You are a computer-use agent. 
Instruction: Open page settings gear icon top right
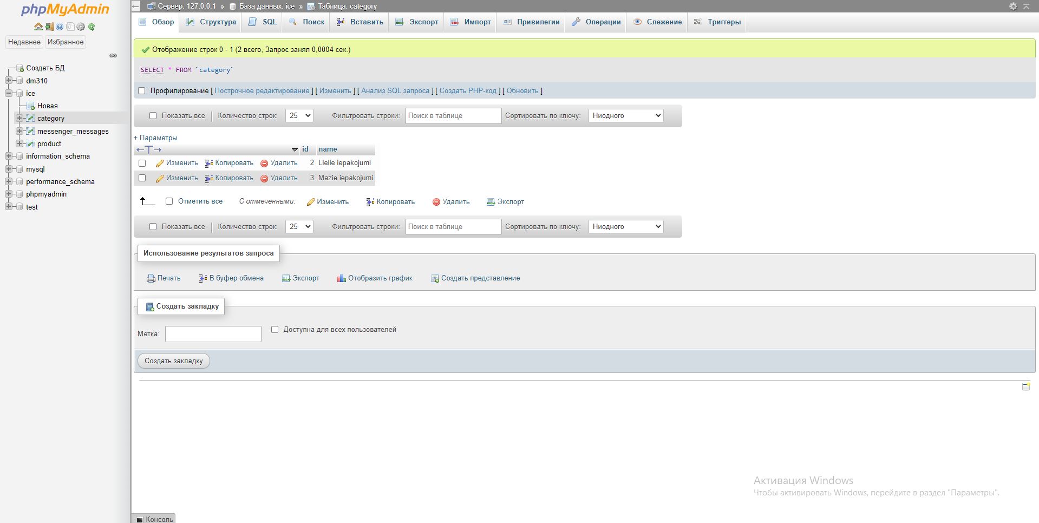pos(1013,6)
